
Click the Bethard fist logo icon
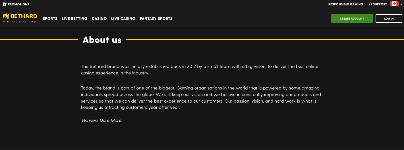click(x=6, y=16)
